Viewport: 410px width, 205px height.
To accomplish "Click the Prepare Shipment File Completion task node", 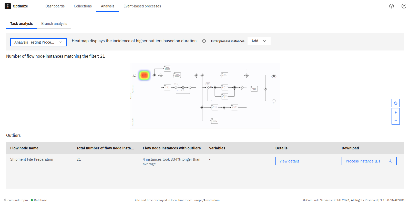I will (177, 75).
